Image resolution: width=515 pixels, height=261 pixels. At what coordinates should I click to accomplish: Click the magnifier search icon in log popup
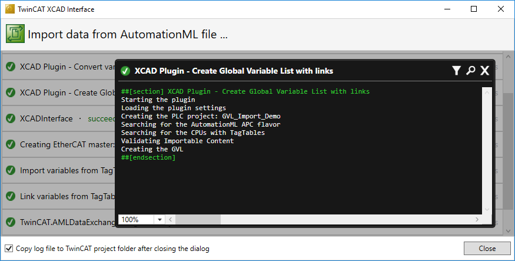[x=471, y=70]
